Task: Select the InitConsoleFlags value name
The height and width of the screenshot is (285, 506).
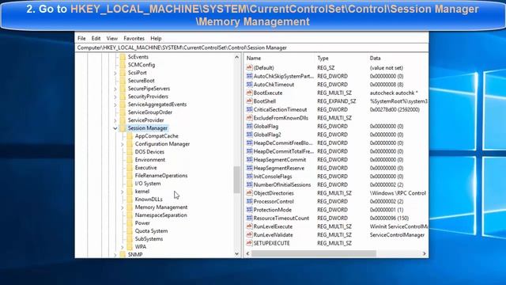Action: [273, 177]
